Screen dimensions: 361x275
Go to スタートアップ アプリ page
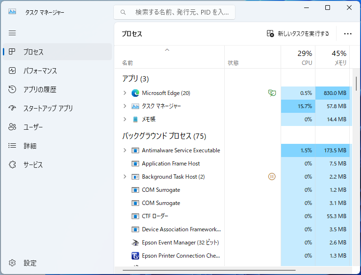pyautogui.click(x=57, y=108)
